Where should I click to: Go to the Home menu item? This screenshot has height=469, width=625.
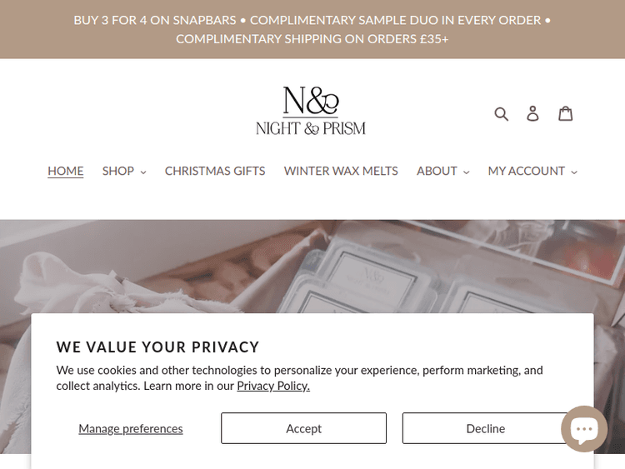(66, 171)
